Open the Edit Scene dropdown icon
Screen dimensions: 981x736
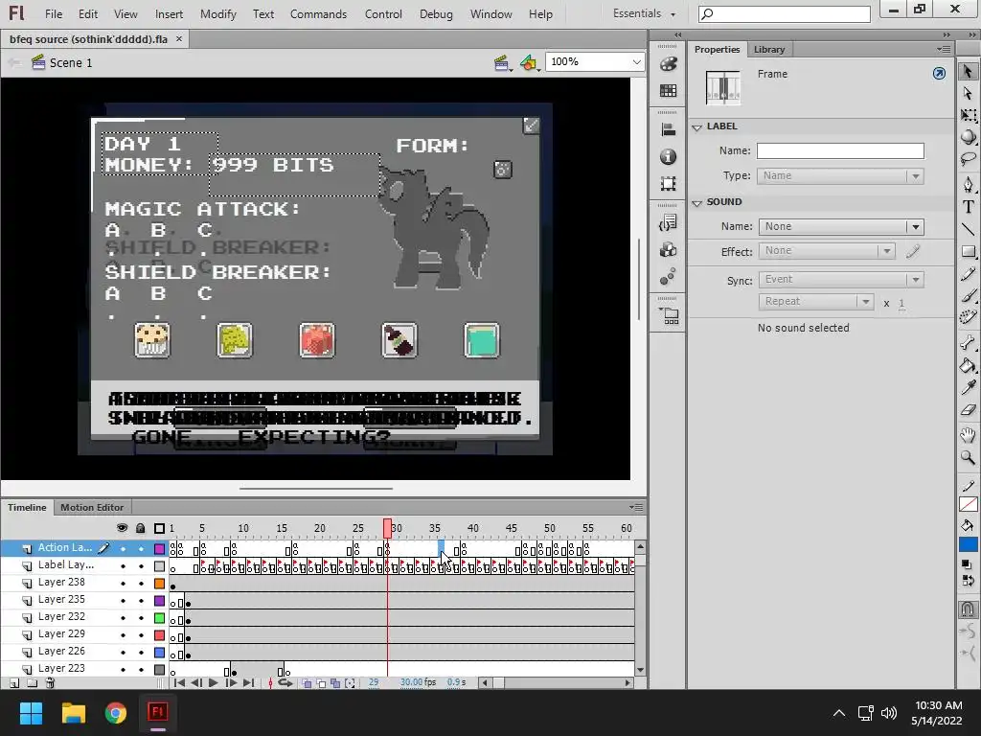tap(503, 63)
